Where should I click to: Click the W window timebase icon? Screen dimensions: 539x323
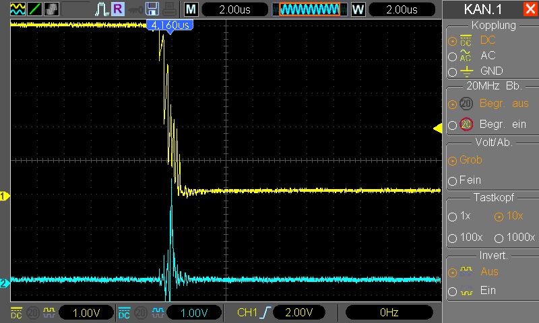tap(358, 9)
